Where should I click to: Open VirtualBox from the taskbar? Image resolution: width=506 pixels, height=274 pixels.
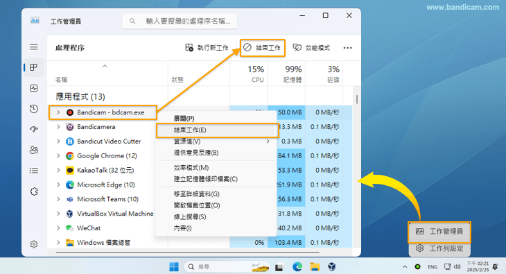pyautogui.click(x=332, y=266)
